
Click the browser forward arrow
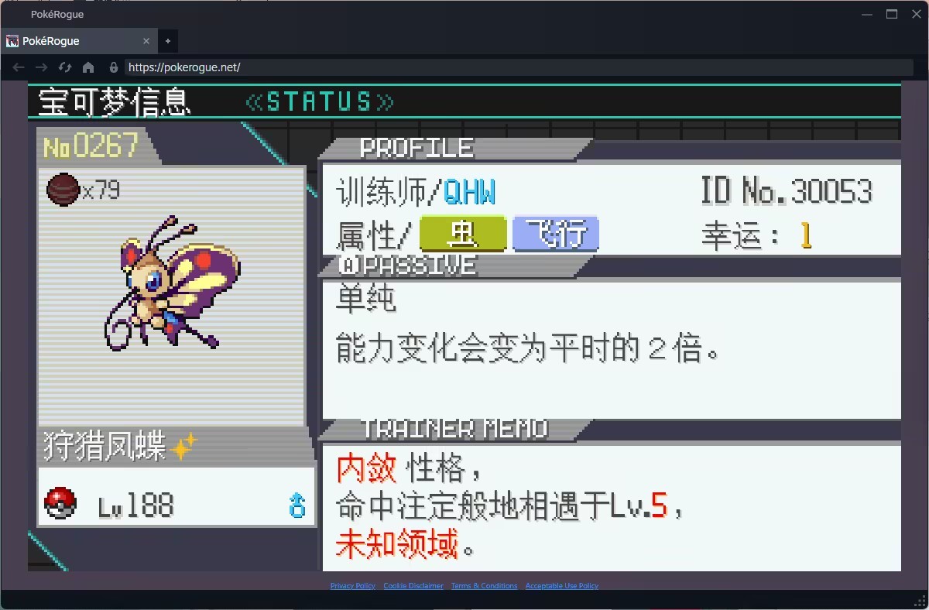point(42,67)
